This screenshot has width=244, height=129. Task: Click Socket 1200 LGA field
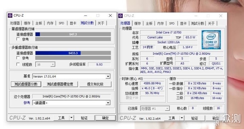point(169,42)
